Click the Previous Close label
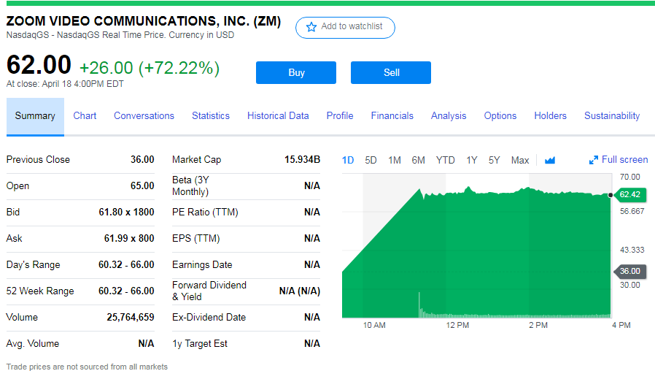Viewport: 655px width, 379px height. 38,160
